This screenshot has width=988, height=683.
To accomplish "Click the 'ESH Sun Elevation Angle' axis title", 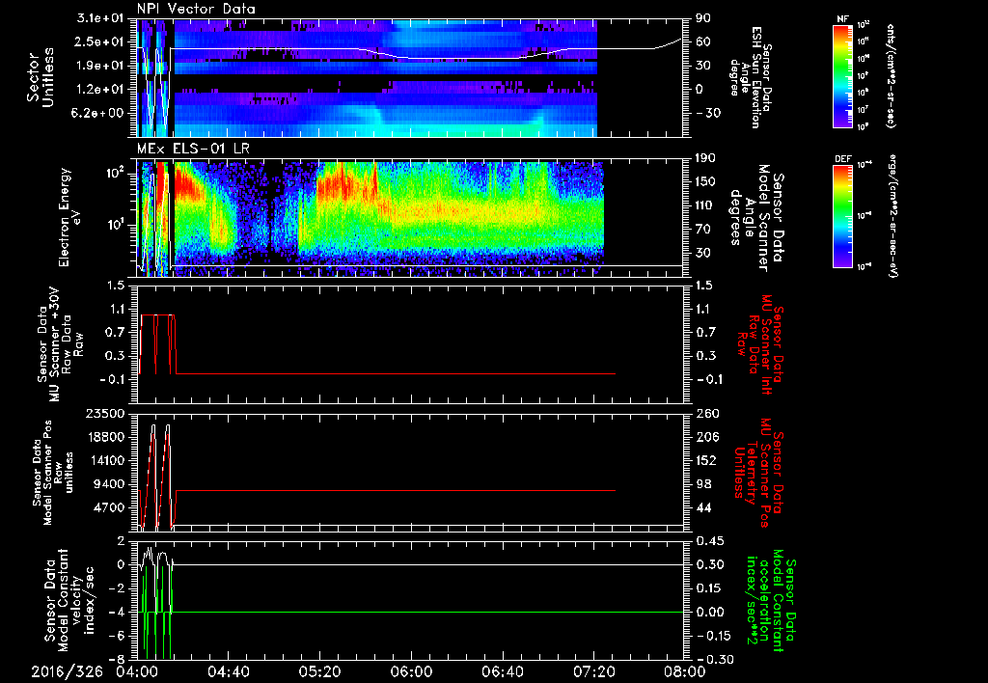I will 751,77.
